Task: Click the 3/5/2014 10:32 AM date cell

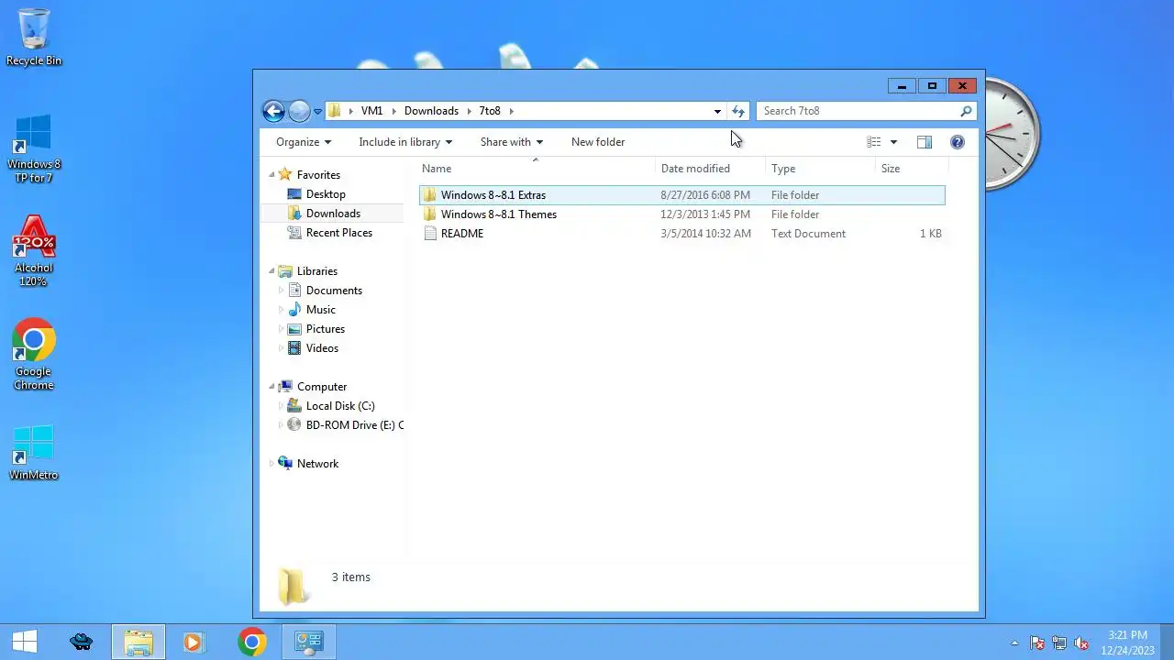Action: point(705,234)
